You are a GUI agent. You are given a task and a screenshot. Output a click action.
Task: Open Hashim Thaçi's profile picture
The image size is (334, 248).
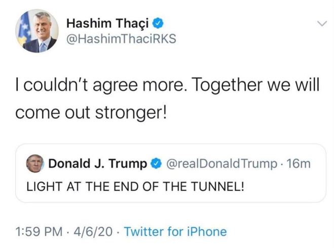(37, 31)
